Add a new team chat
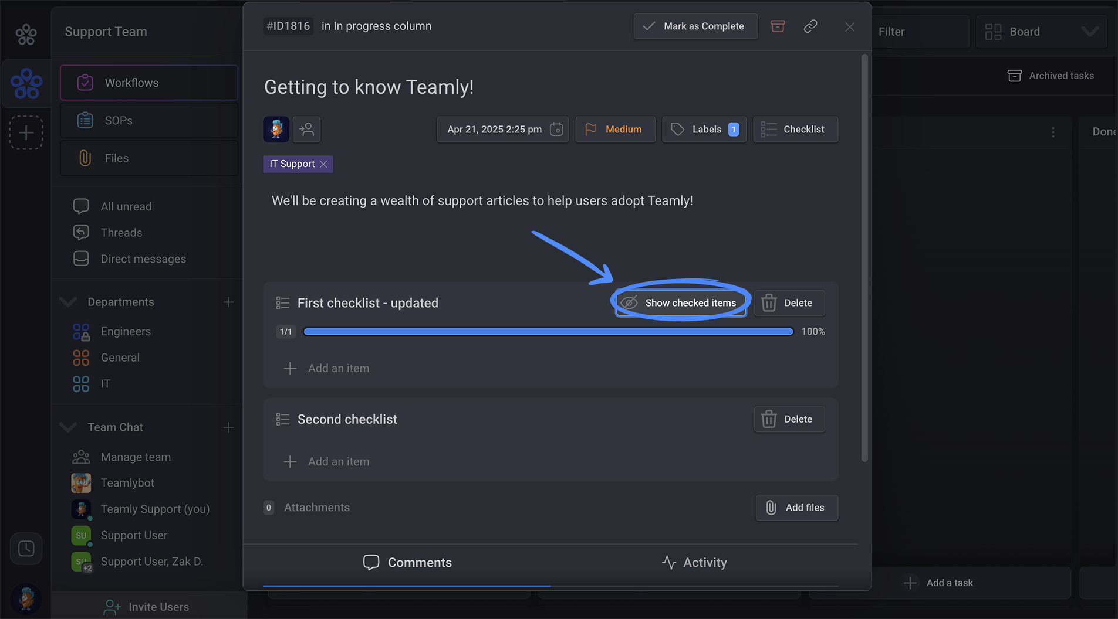 [x=228, y=427]
